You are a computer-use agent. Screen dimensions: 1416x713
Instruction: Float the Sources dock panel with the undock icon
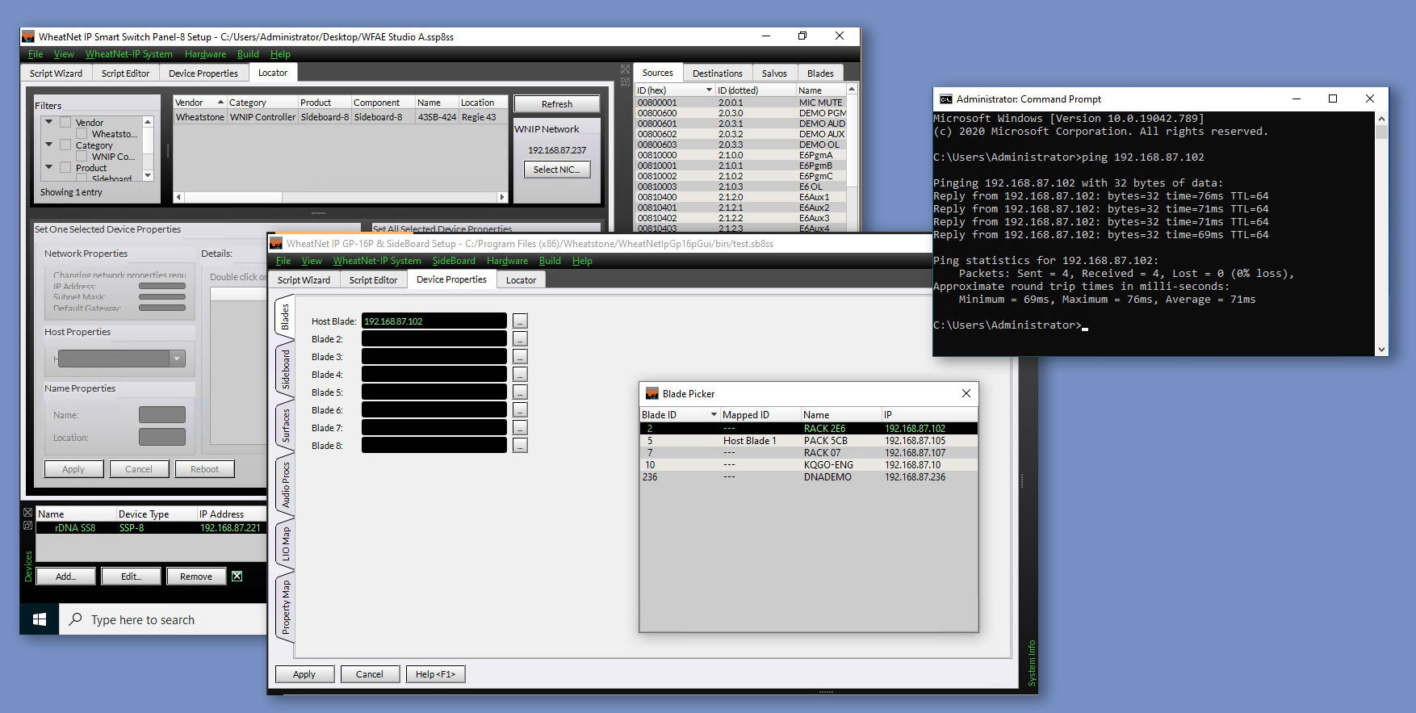click(x=625, y=82)
